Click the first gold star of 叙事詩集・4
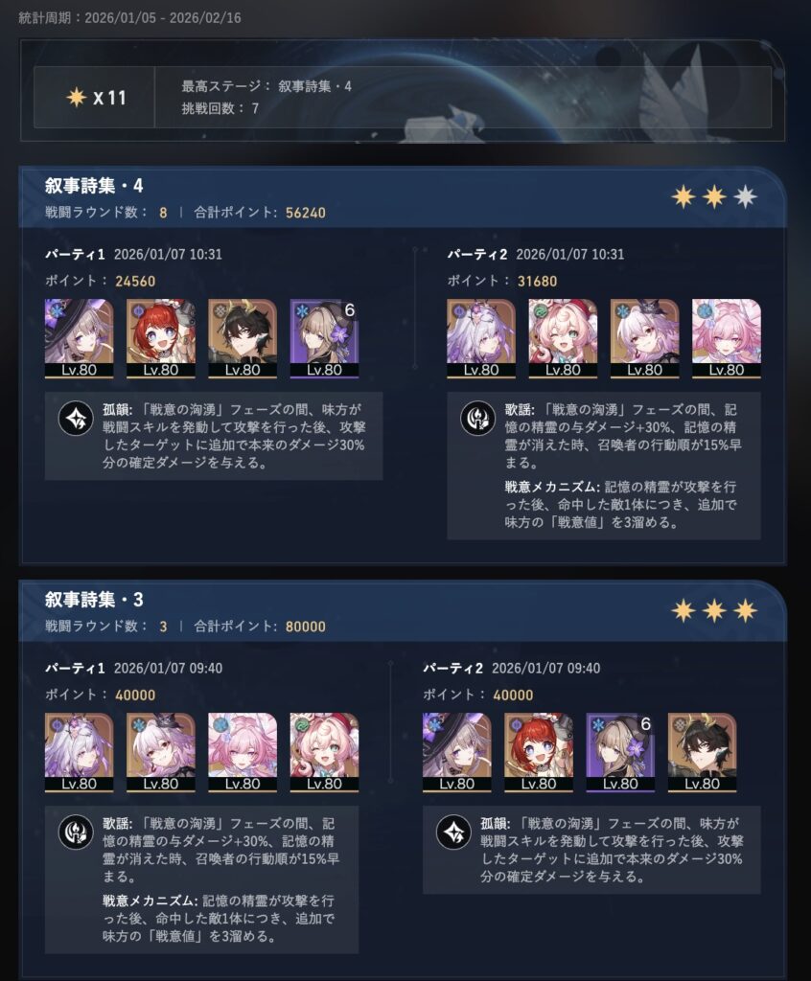The image size is (811, 981). click(x=684, y=197)
